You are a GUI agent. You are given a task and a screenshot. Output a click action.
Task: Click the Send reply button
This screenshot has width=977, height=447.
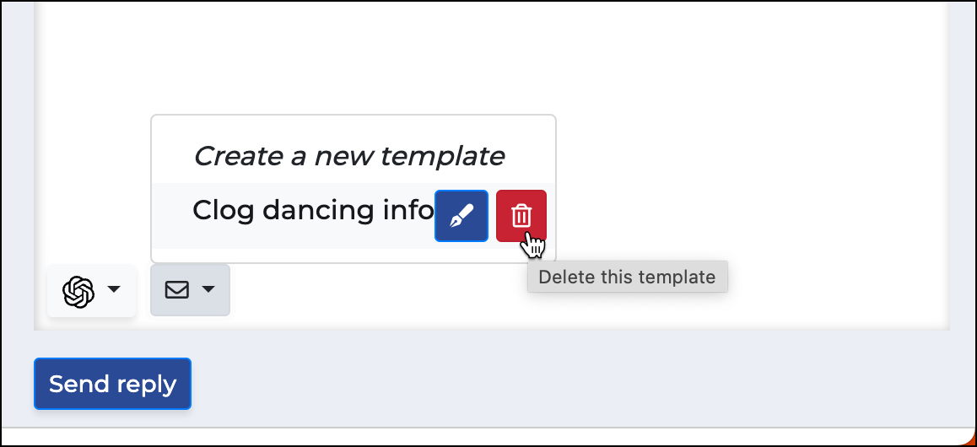112,384
